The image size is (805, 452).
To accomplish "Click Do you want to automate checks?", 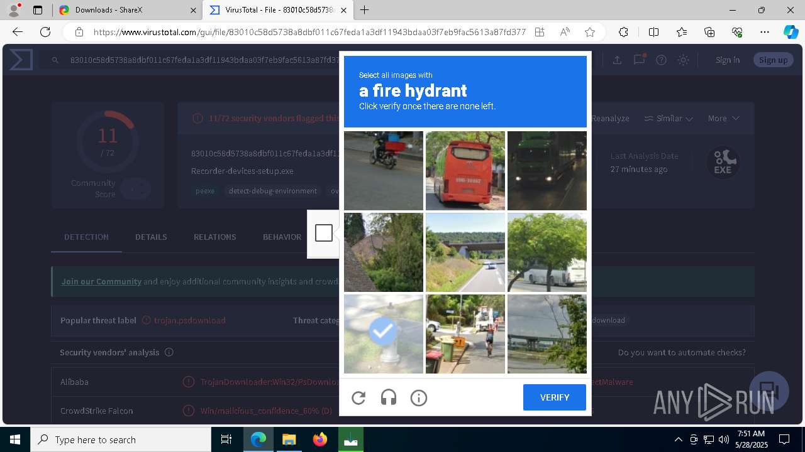I will click(x=682, y=352).
